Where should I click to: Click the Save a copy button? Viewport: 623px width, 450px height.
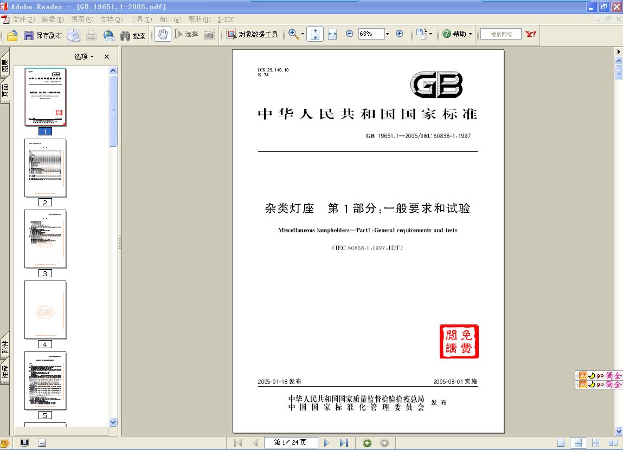(x=43, y=35)
